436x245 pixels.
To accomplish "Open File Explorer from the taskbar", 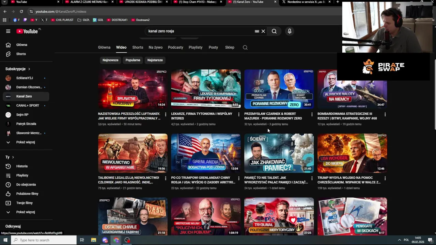I will 94,240.
